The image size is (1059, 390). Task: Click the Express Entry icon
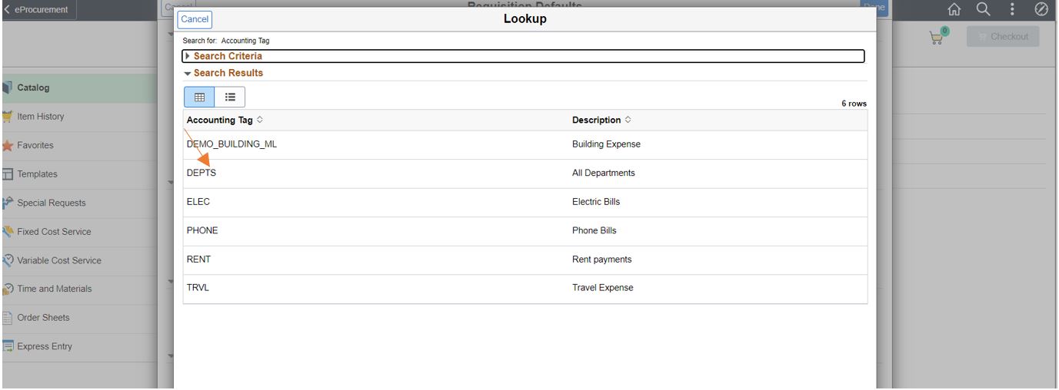pyautogui.click(x=7, y=347)
